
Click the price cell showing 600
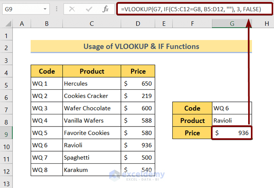pyautogui.click(x=138, y=108)
